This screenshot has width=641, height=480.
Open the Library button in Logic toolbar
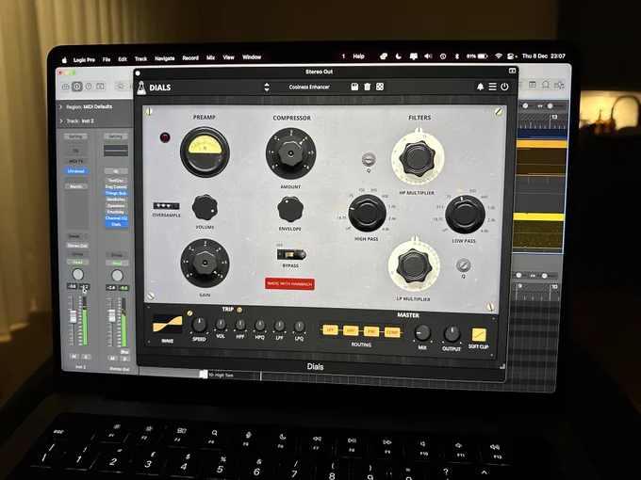66,87
